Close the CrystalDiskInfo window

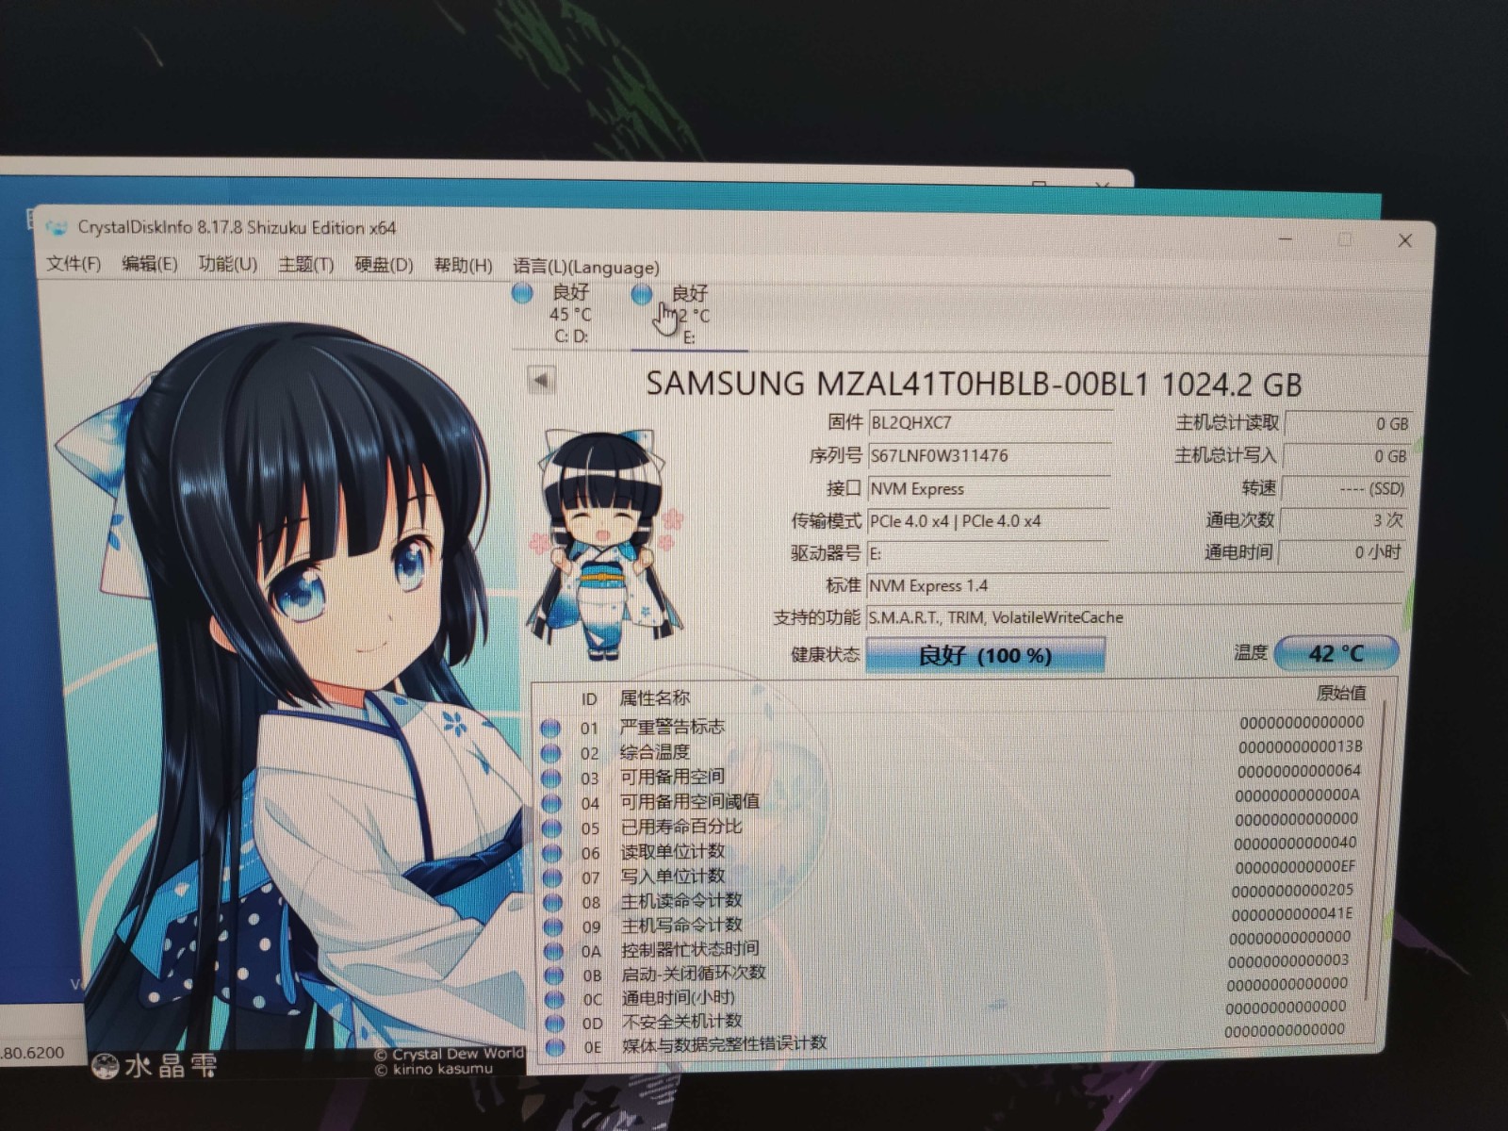click(x=1404, y=240)
